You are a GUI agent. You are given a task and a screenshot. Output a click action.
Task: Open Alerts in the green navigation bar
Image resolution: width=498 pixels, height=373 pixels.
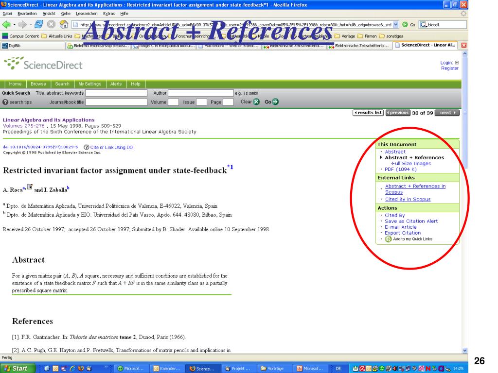(x=116, y=84)
